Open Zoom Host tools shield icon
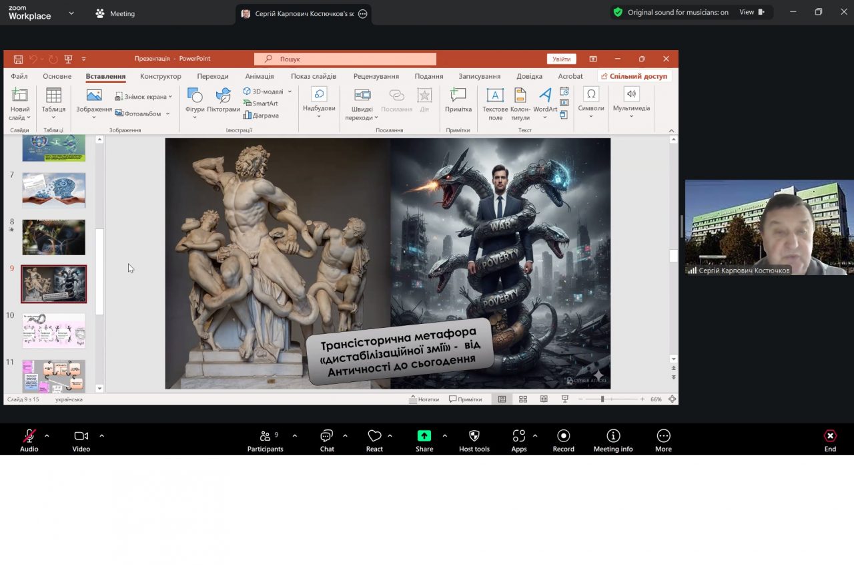This screenshot has width=854, height=565. 474,436
